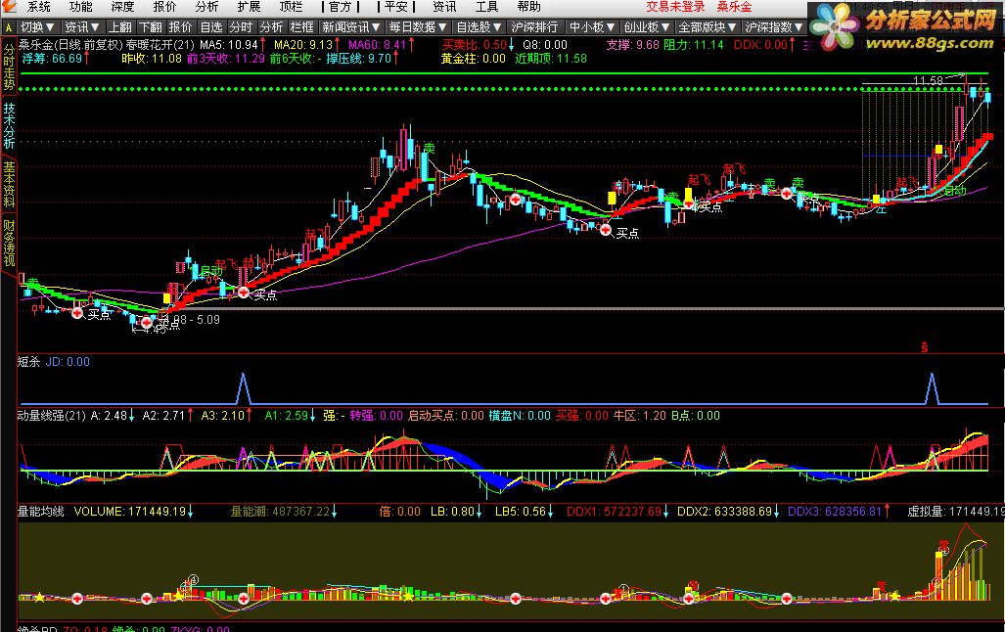The height and width of the screenshot is (632, 1005).
Task: Switch to the 财务透视 side tab
Action: 9,243
